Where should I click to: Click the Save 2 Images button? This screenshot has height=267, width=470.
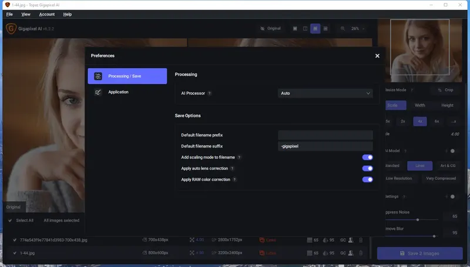click(x=419, y=253)
